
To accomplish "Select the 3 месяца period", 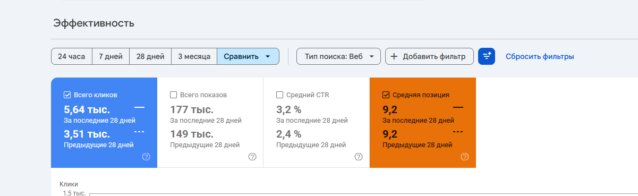I will (x=194, y=56).
